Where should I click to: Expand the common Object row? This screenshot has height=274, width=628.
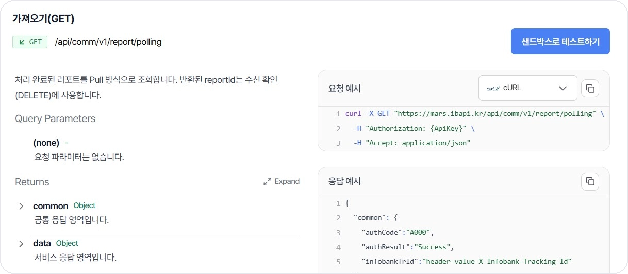tap(21, 206)
